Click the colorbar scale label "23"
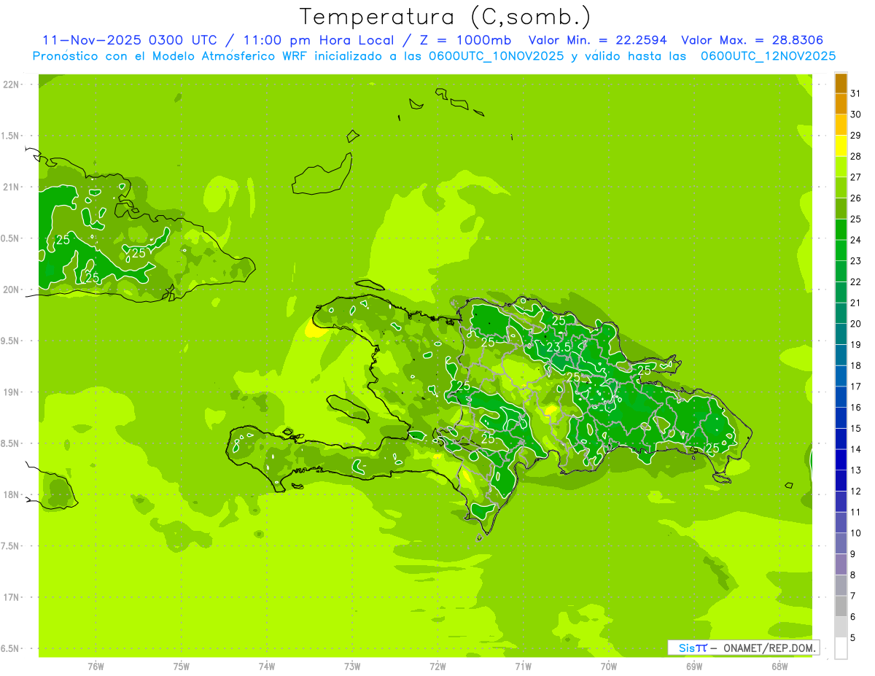Image resolution: width=875 pixels, height=676 pixels. tap(855, 260)
